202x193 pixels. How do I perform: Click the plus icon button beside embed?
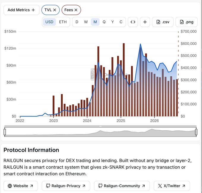[x=145, y=22]
